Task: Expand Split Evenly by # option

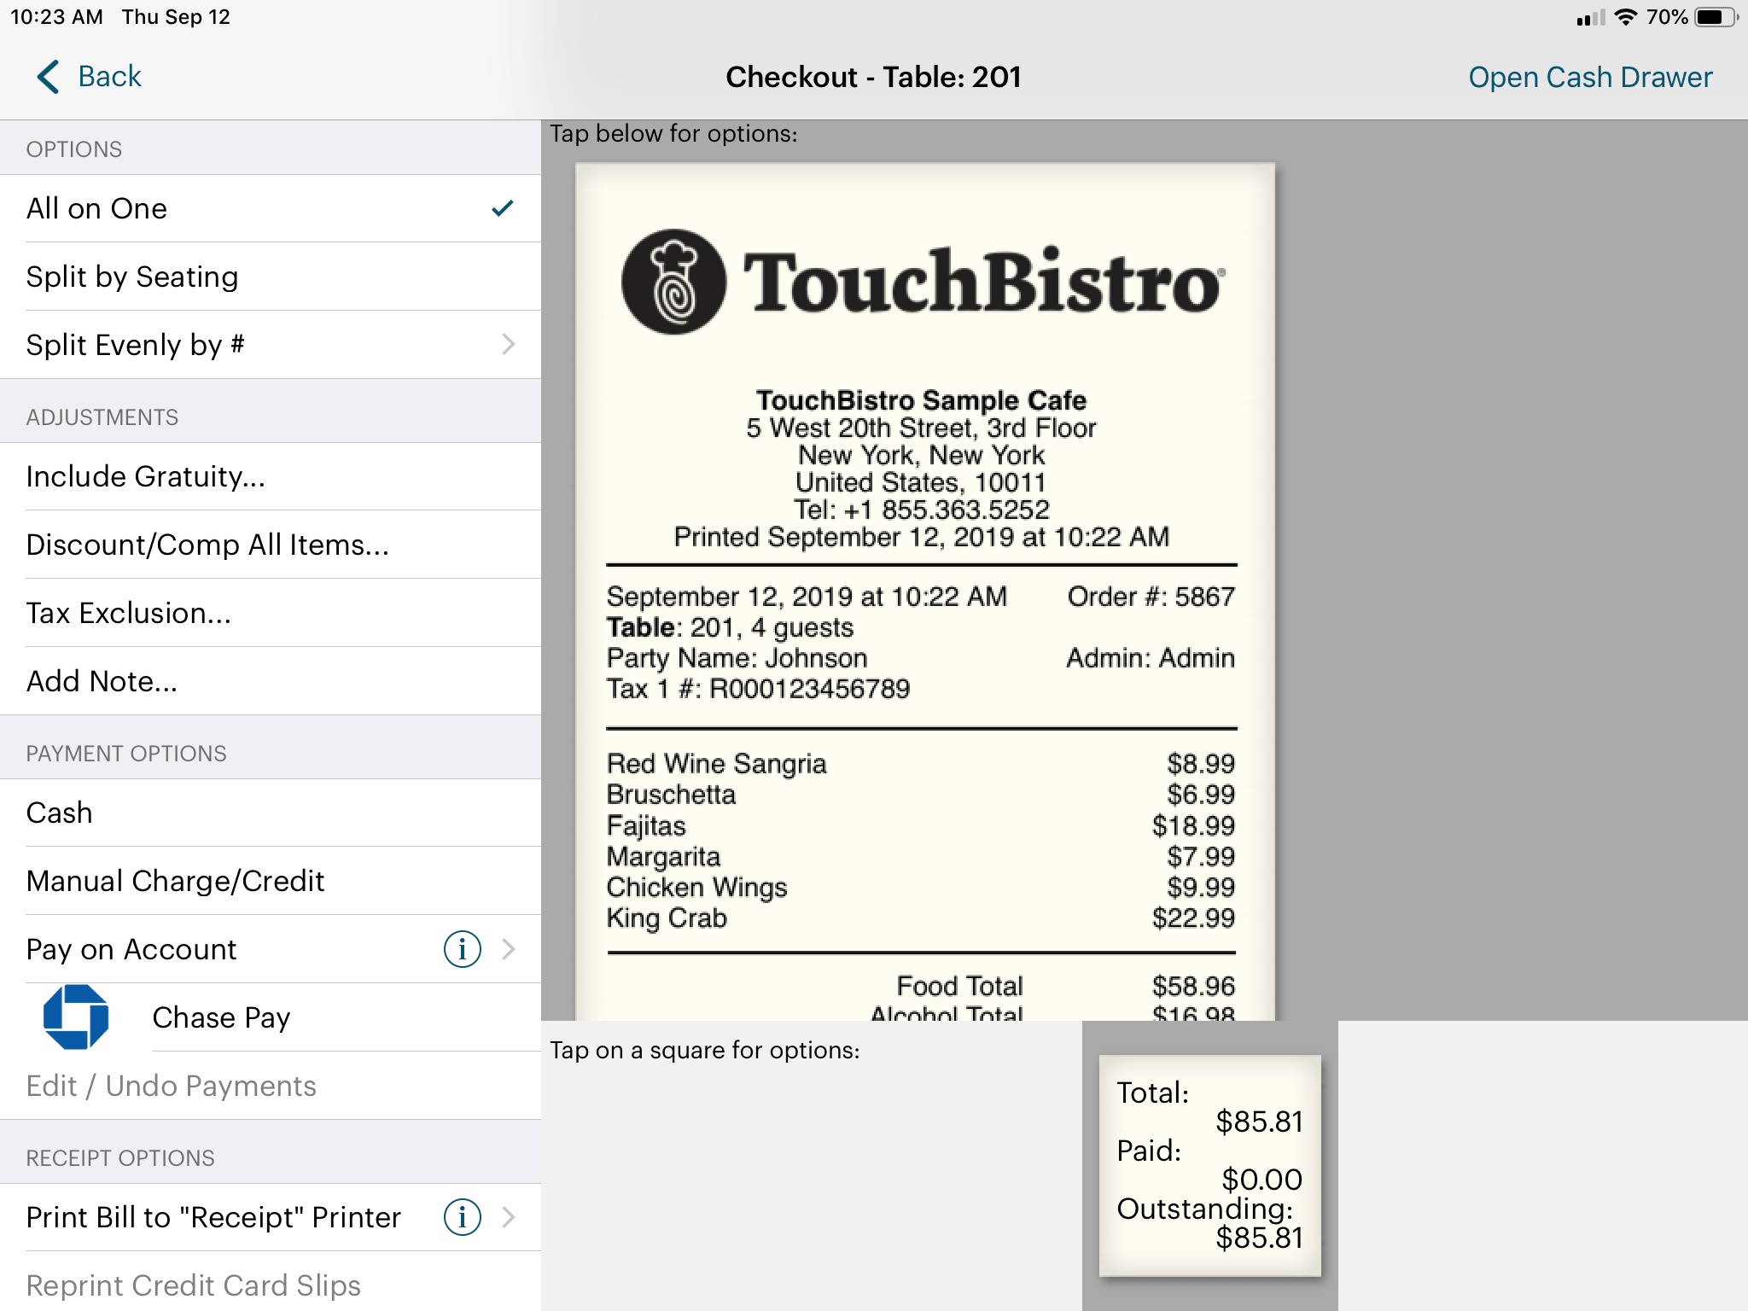Action: pyautogui.click(x=510, y=344)
